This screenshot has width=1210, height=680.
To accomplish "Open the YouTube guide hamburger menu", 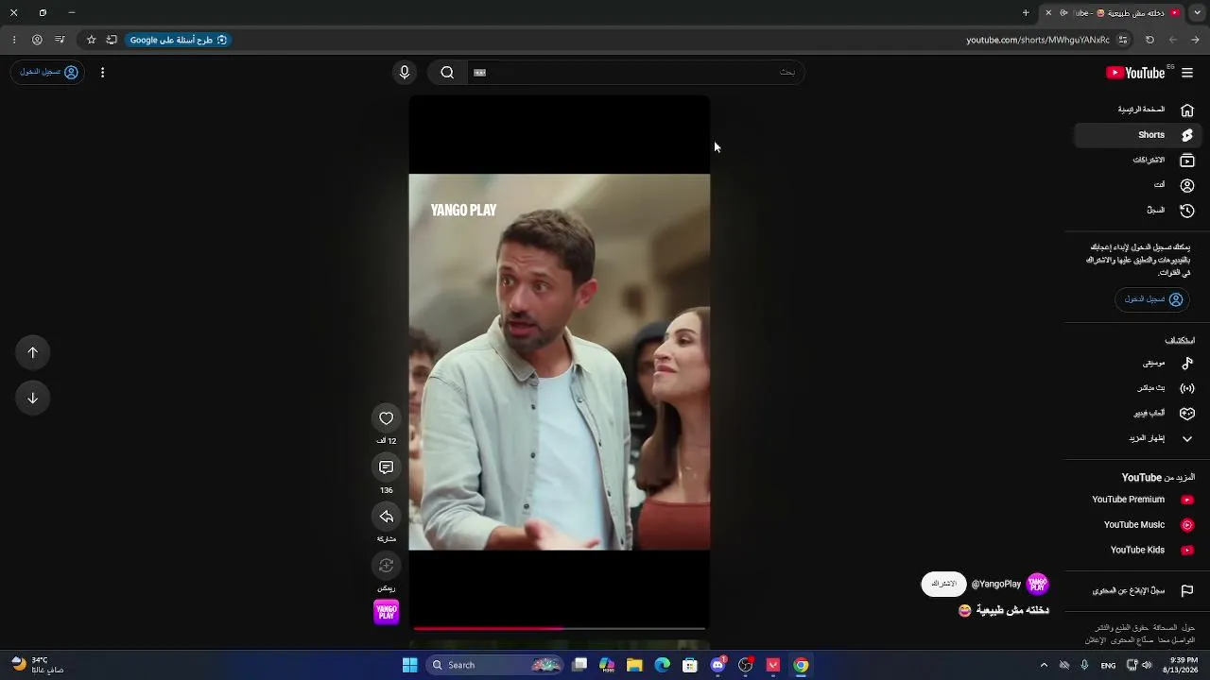I will (x=1187, y=73).
